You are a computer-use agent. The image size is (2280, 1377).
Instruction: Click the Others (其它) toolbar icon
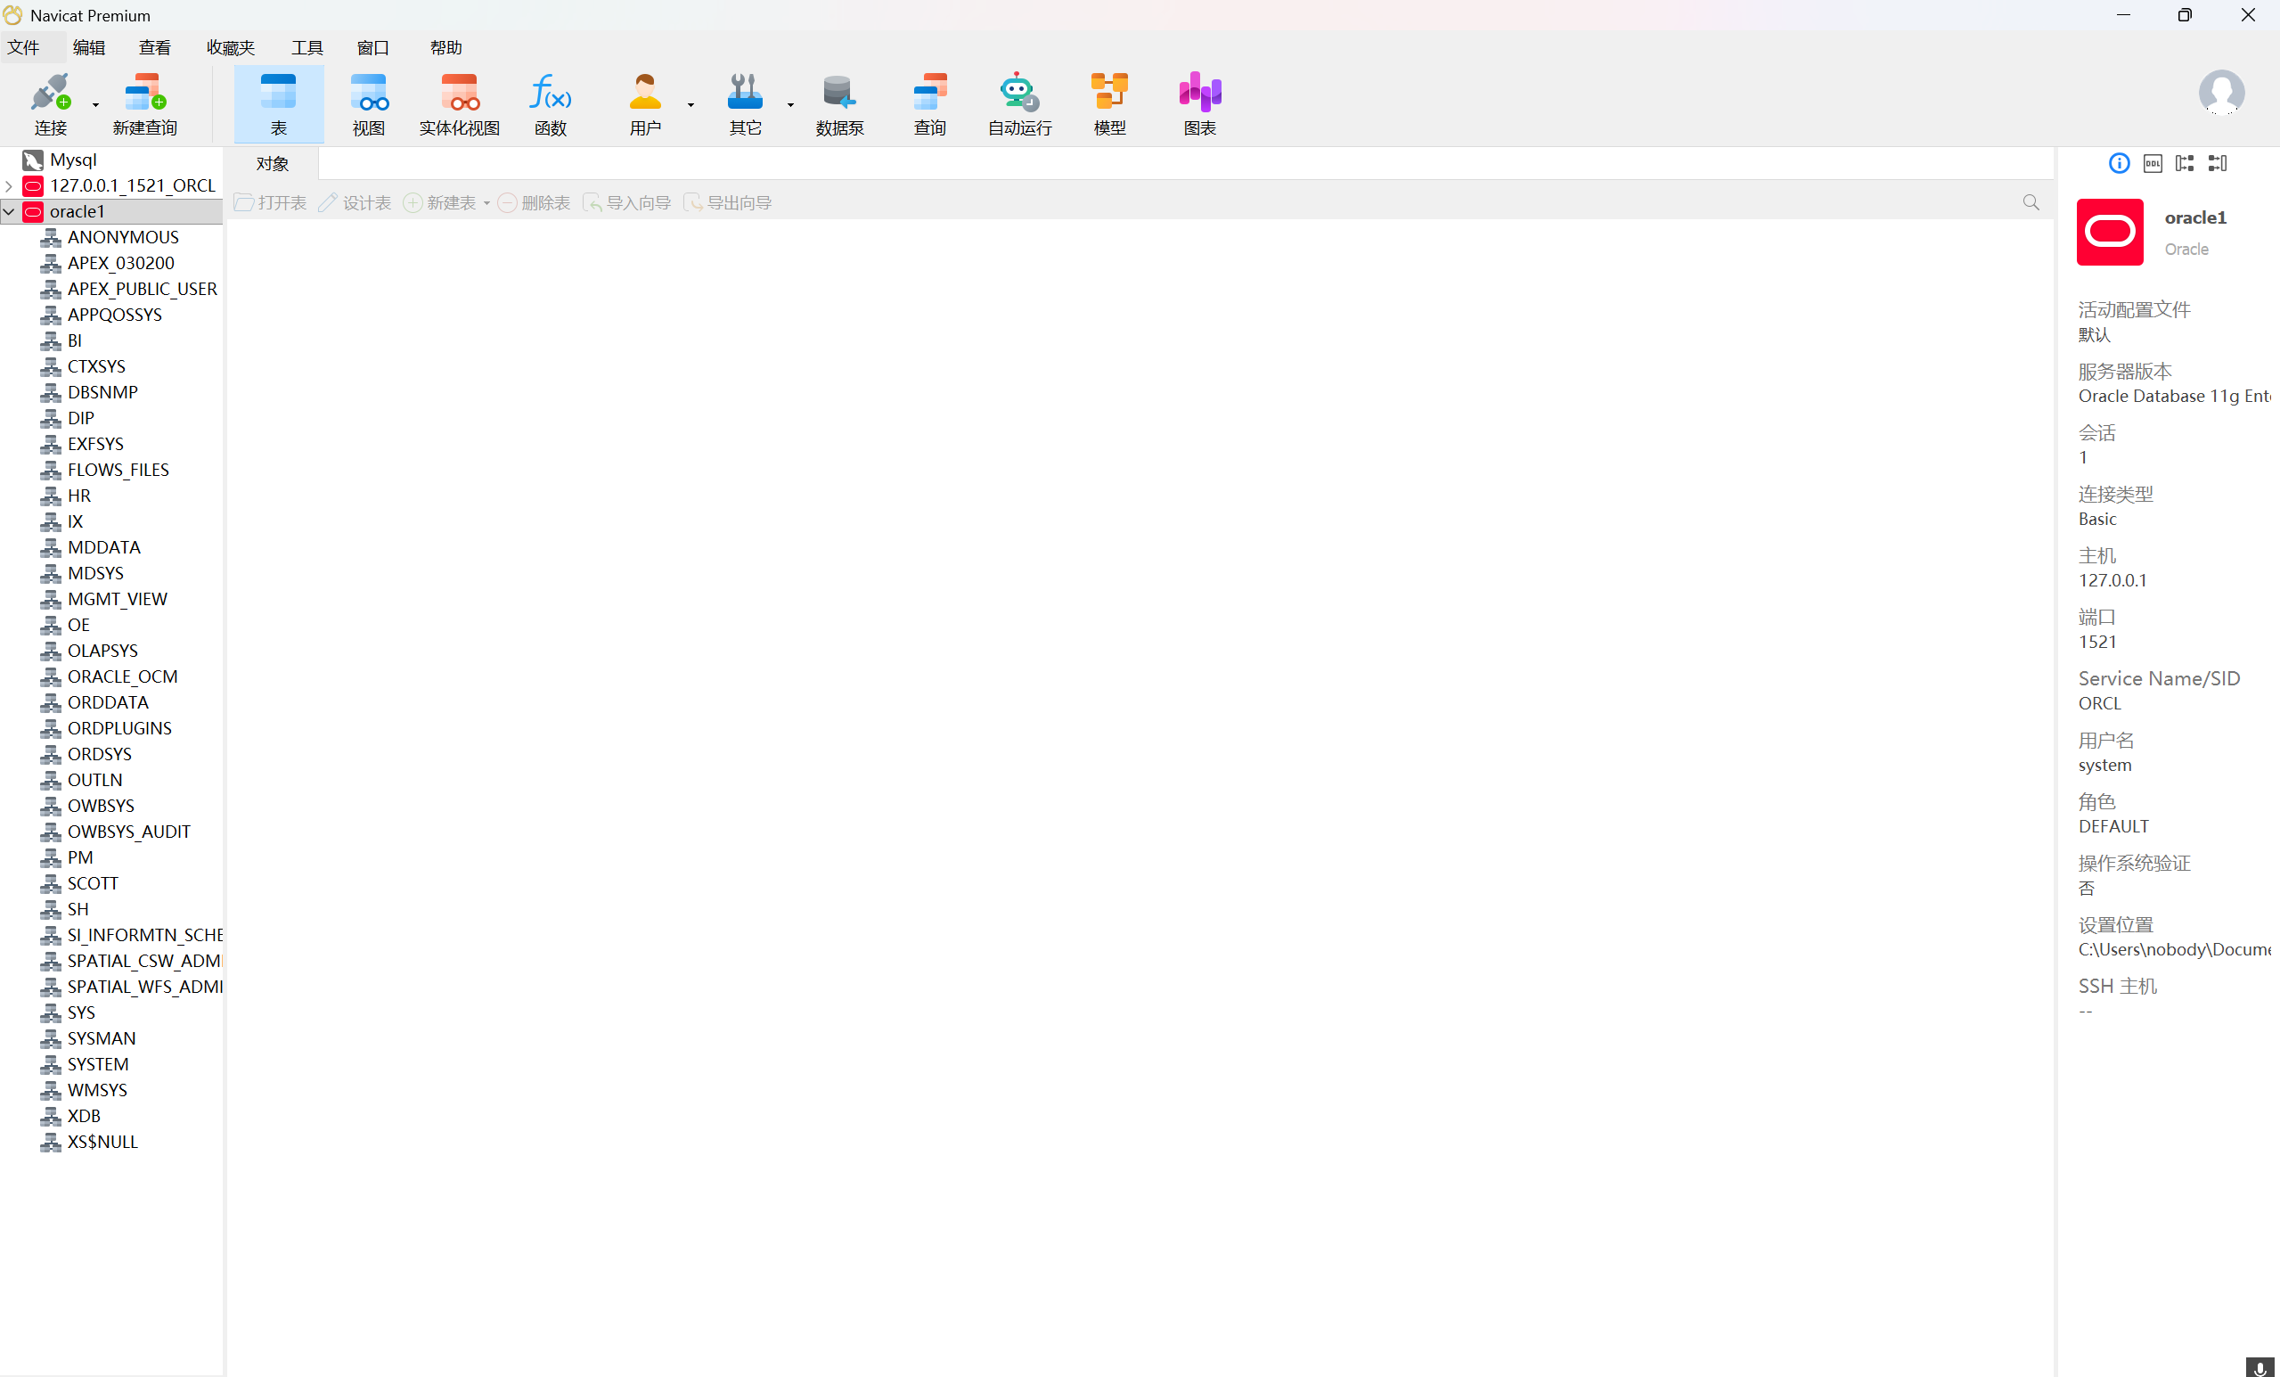coord(745,103)
